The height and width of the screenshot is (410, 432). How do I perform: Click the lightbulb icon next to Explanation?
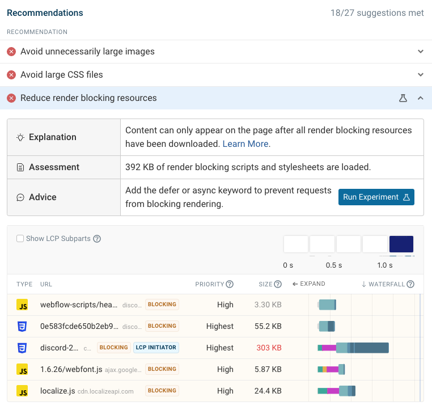click(x=20, y=137)
